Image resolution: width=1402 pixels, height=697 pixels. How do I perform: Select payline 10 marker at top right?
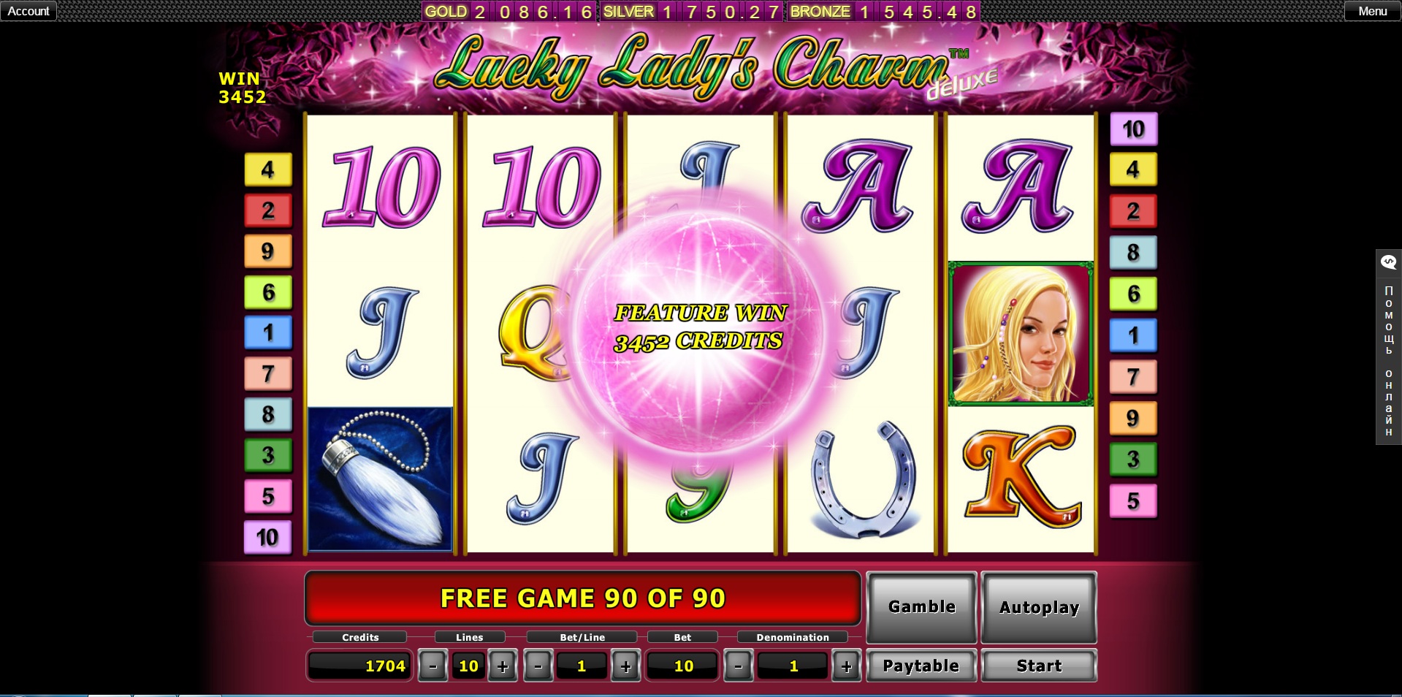pyautogui.click(x=1133, y=129)
